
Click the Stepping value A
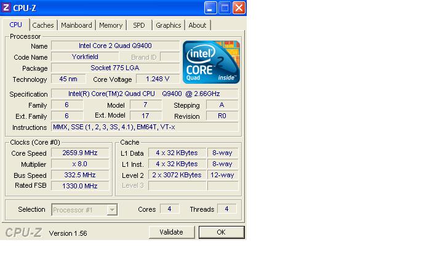(222, 105)
